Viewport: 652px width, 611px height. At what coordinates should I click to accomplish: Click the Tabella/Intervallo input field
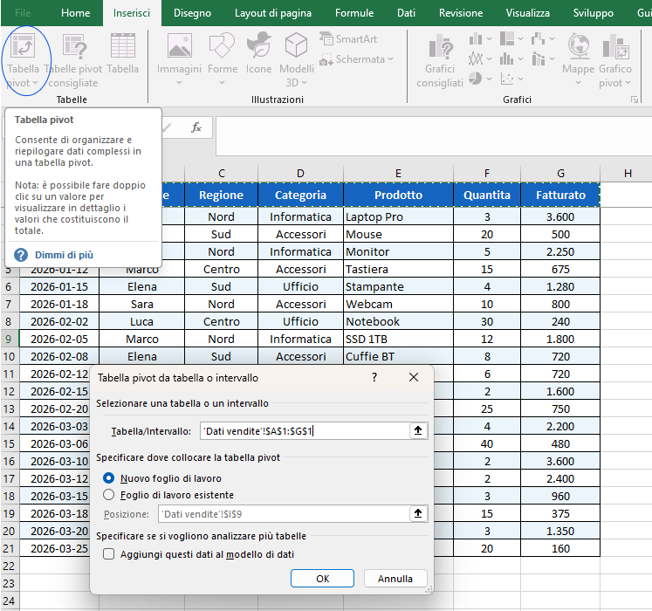(305, 430)
